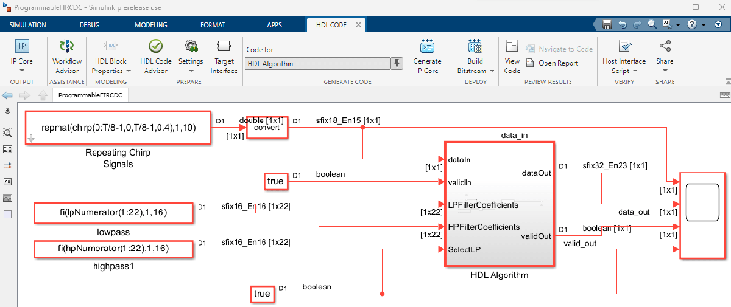This screenshot has width=731, height=307.
Task: Expand the Settings dropdown
Action: pos(191,70)
